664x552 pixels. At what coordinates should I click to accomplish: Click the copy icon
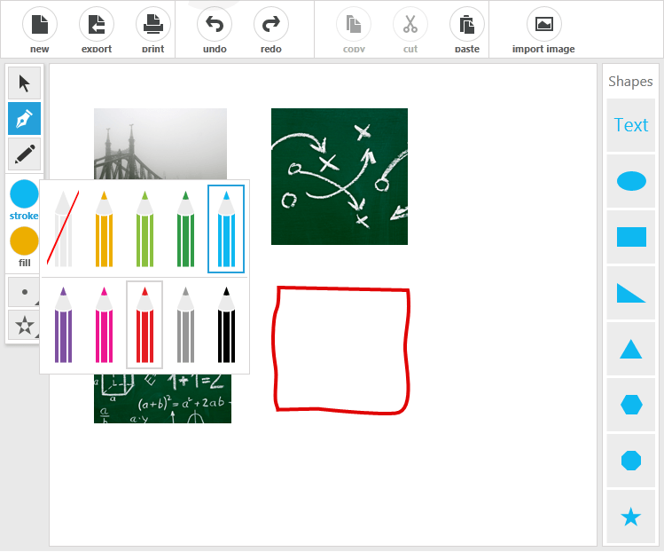pos(354,25)
